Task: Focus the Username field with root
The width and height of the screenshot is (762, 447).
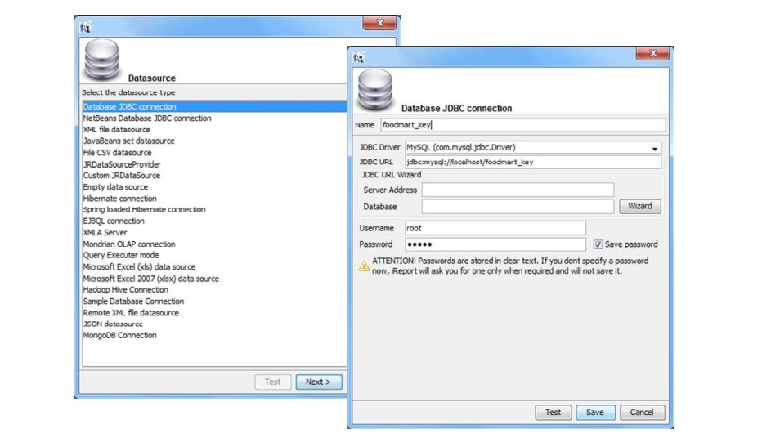Action: [x=495, y=228]
